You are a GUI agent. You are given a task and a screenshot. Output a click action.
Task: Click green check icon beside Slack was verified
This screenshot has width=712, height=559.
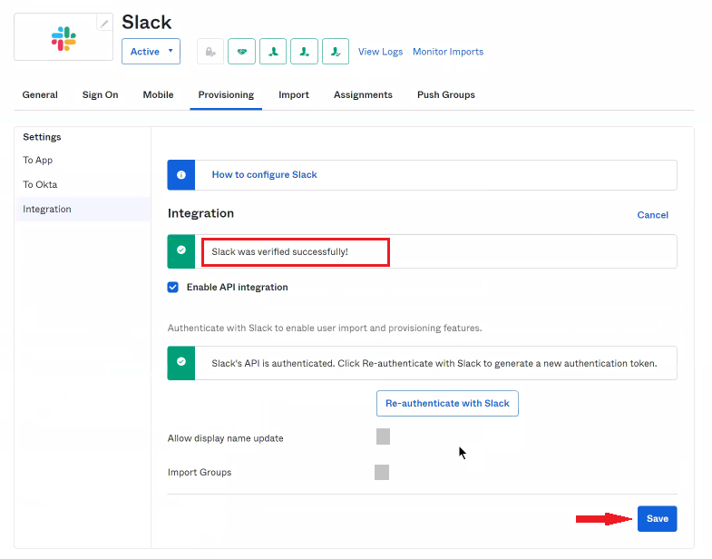coord(181,250)
